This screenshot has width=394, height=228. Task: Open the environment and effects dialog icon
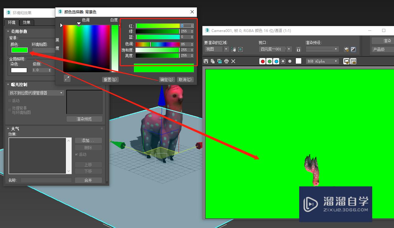click(353, 49)
